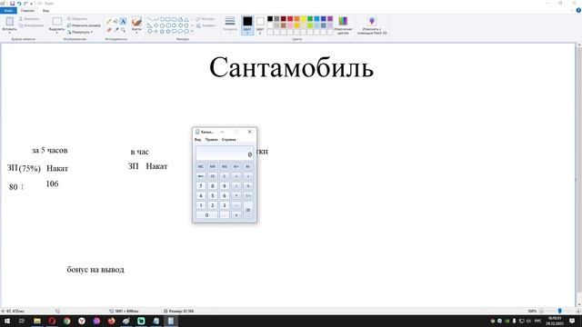Viewport: 582px width, 327px height.
Task: Click the 'Сантамобиль' heading on canvas
Action: pyautogui.click(x=291, y=67)
